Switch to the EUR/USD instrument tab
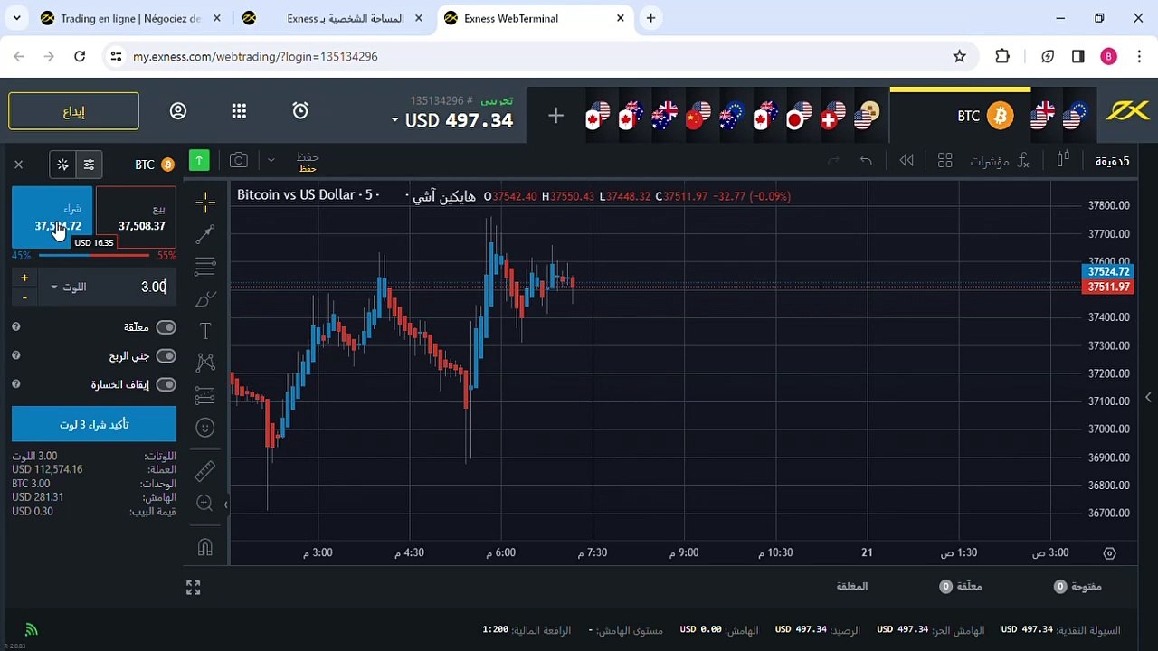The width and height of the screenshot is (1158, 651). (x=1076, y=116)
